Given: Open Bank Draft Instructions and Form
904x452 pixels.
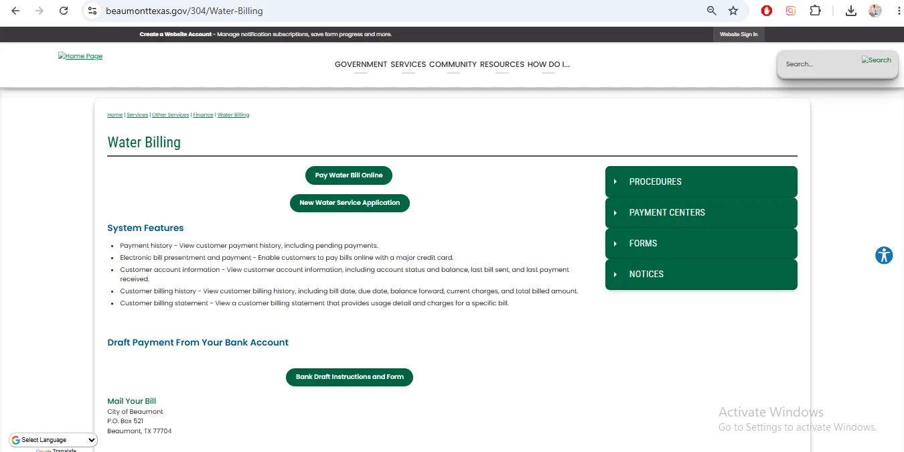Looking at the screenshot, I should pos(350,377).
